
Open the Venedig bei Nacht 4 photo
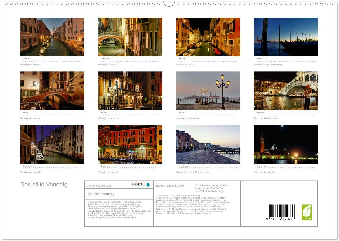click(x=52, y=91)
